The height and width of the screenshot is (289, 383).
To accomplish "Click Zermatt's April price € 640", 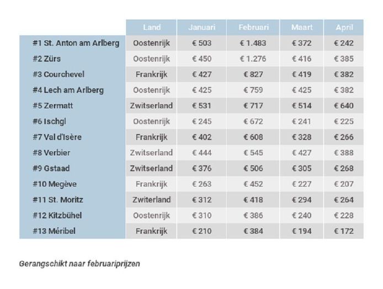I will click(x=343, y=106).
